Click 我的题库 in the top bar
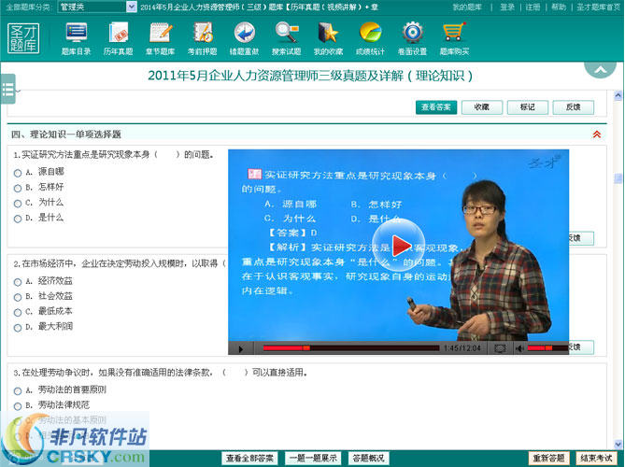625x467 pixels. [467, 7]
